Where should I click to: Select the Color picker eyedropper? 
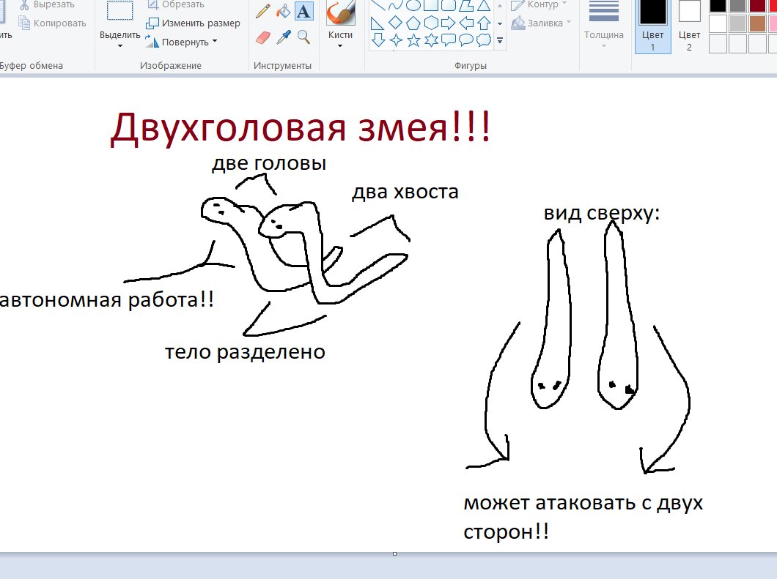point(283,37)
